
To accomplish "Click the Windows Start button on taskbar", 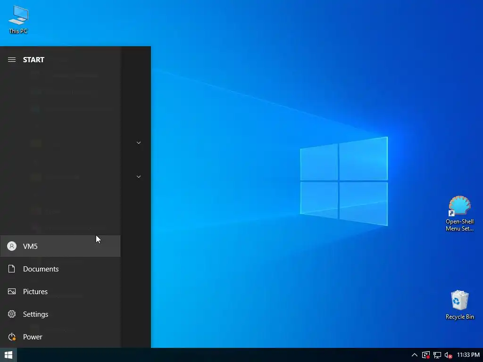I will pyautogui.click(x=8, y=355).
